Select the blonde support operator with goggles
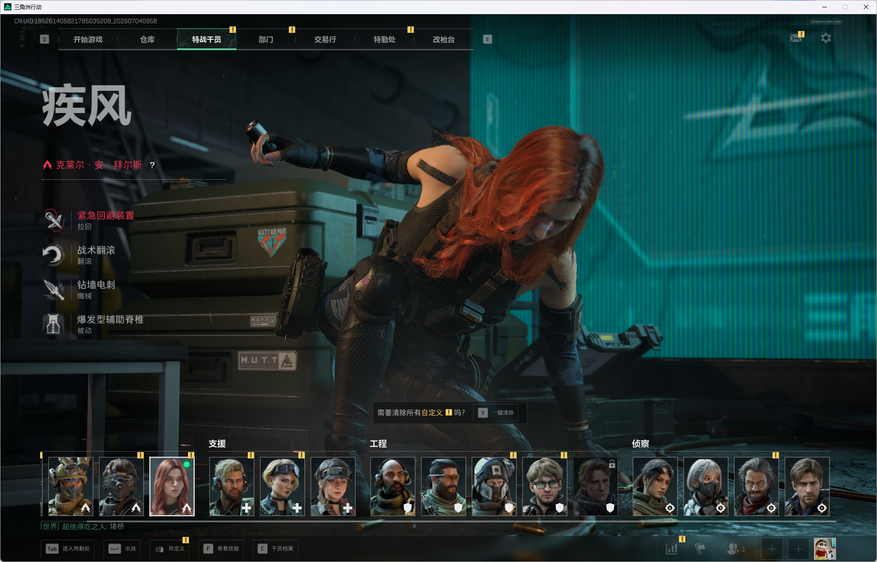Screen dimensions: 877x562 [282, 486]
